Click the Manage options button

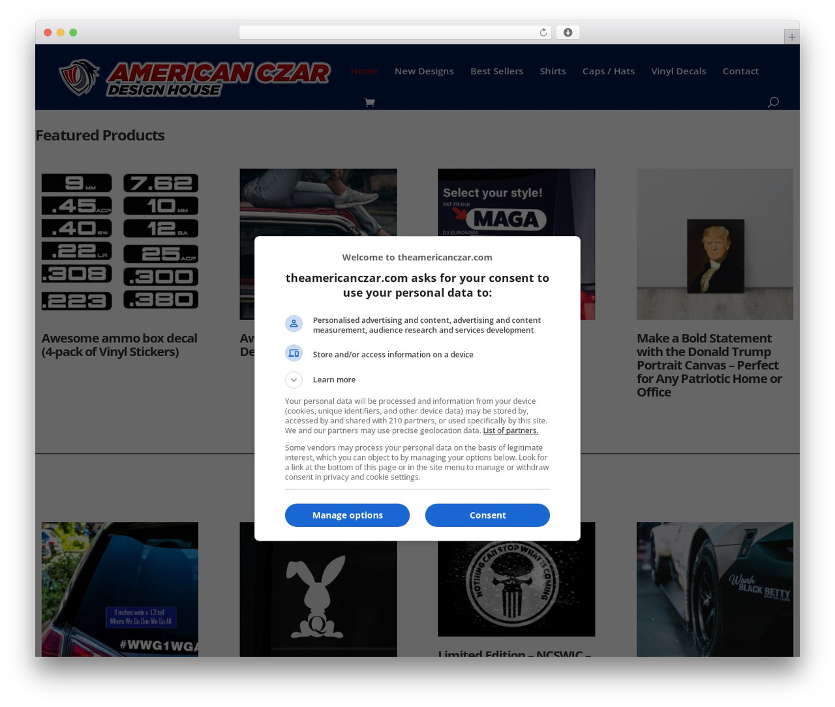pos(347,515)
